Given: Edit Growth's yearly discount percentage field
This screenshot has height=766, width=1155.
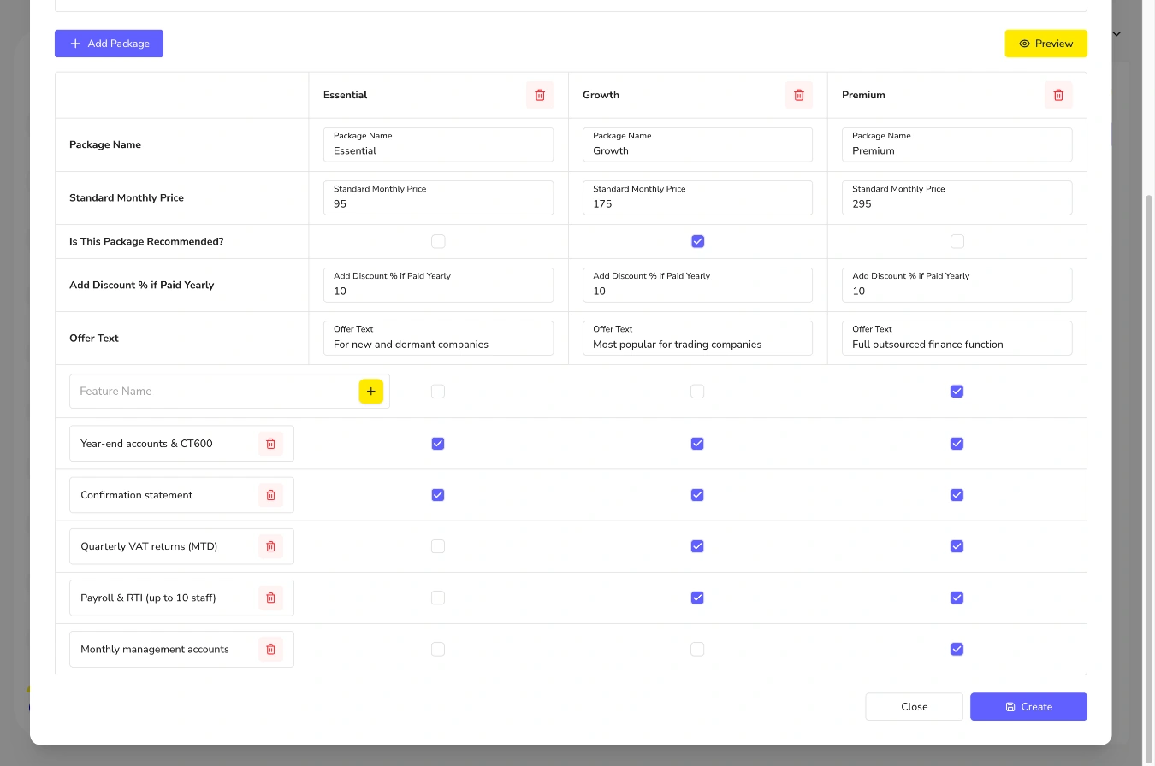Looking at the screenshot, I should (697, 285).
